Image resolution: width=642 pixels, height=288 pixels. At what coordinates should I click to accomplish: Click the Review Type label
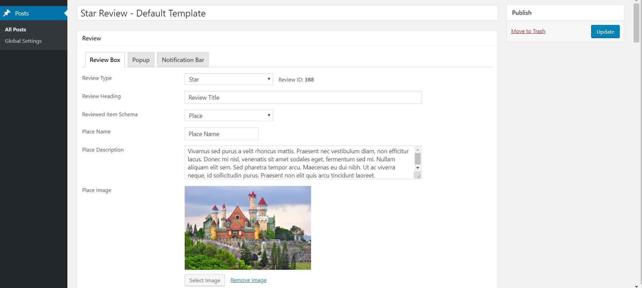coord(97,78)
